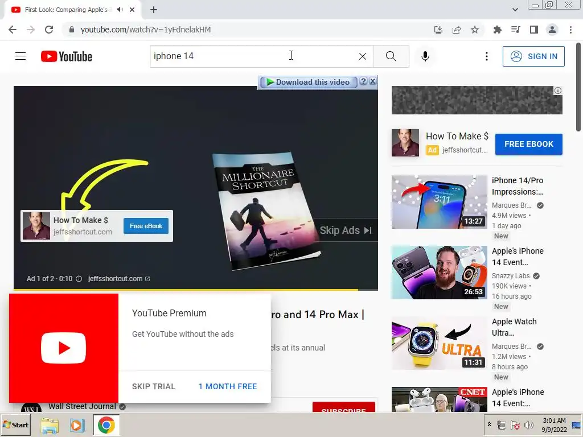Click the magnifying glass search button
The height and width of the screenshot is (437, 583).
point(391,56)
